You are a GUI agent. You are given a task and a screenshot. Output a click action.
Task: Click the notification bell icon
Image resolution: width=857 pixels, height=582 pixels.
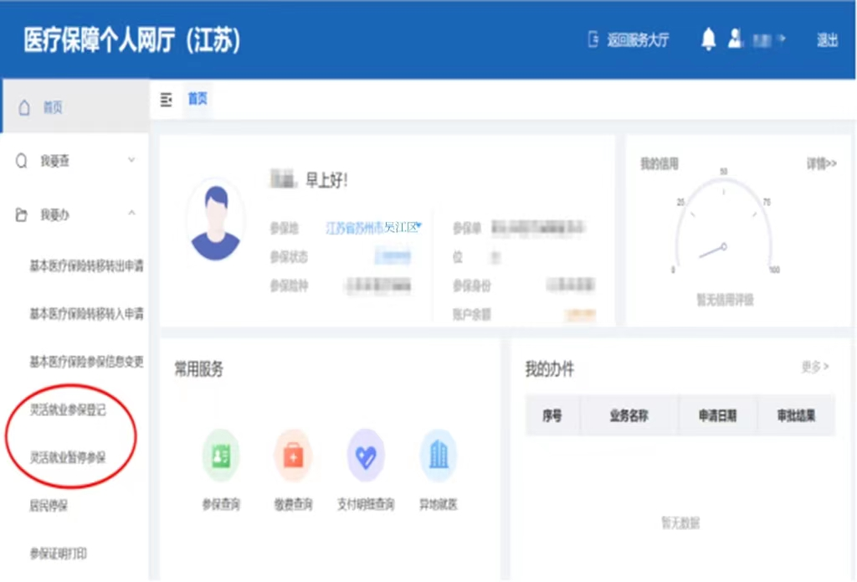tap(708, 39)
